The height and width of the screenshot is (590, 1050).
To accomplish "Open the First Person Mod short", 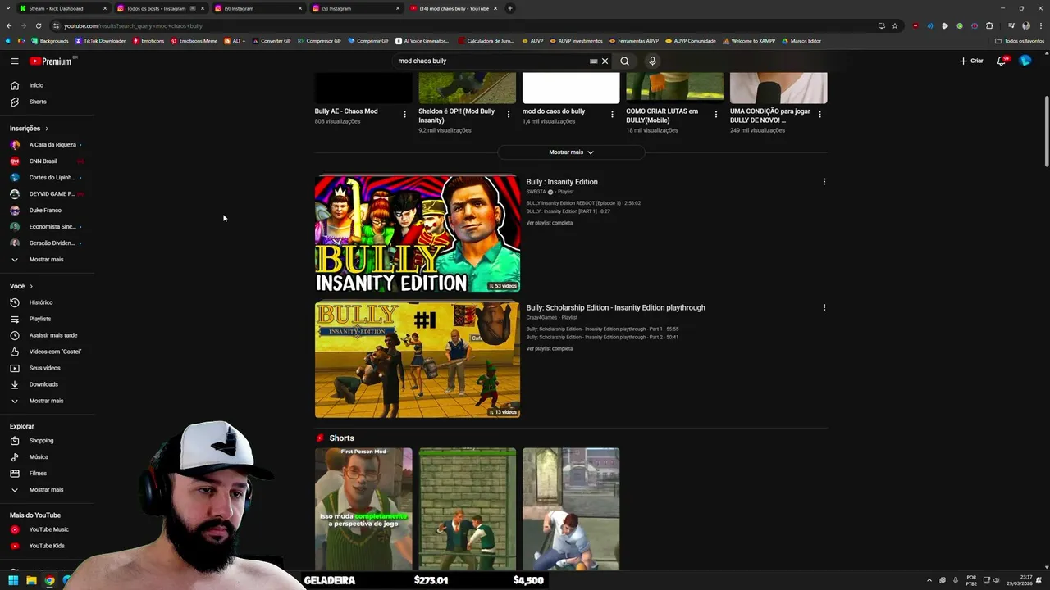I will [x=363, y=509].
